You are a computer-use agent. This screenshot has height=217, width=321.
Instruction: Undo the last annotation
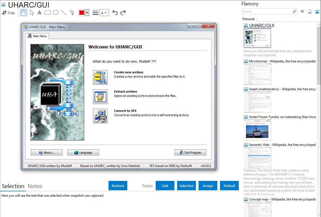(x=115, y=13)
